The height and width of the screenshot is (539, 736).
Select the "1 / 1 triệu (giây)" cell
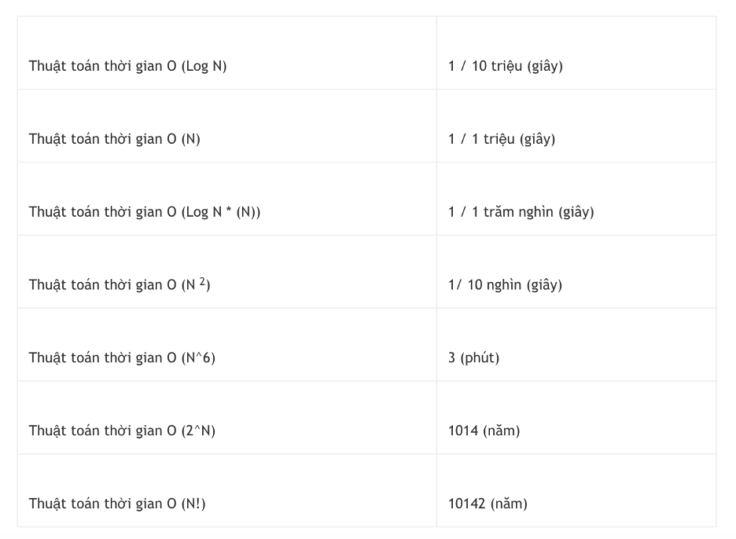502,139
